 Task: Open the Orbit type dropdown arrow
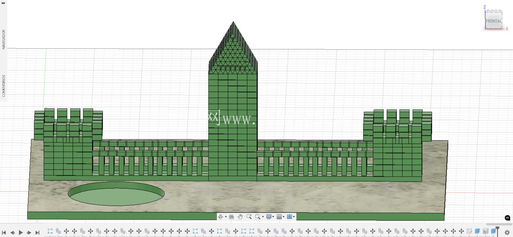point(226,217)
